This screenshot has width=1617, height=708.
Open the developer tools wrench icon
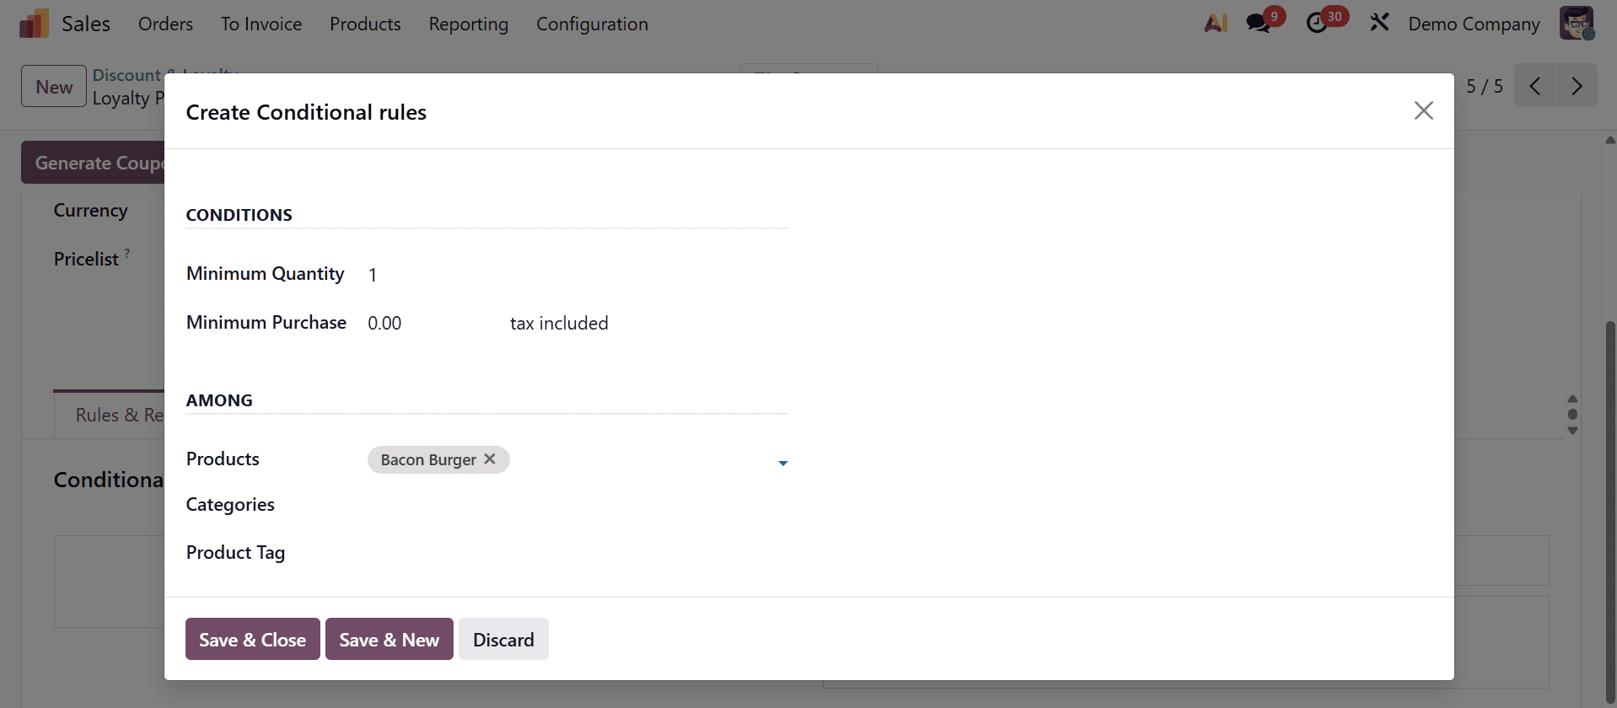click(x=1379, y=23)
